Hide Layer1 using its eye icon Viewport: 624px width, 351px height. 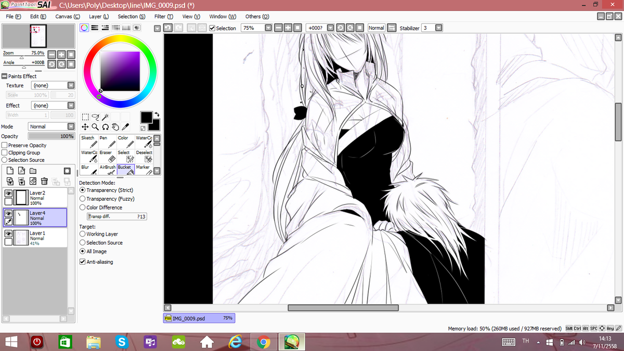[8, 234]
